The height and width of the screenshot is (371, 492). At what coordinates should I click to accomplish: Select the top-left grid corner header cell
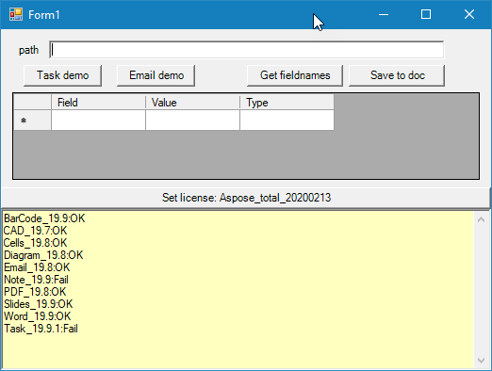(x=33, y=103)
